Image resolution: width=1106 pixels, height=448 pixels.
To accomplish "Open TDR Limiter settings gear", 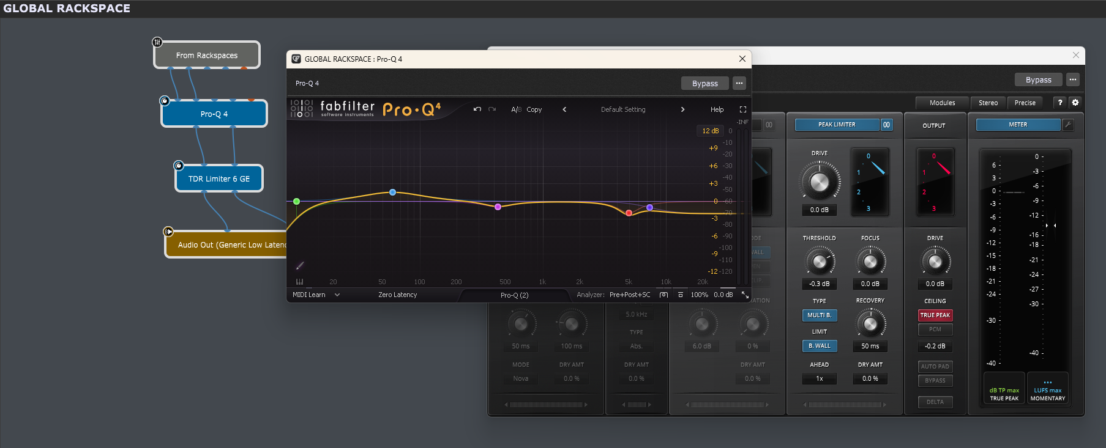I will point(1075,103).
